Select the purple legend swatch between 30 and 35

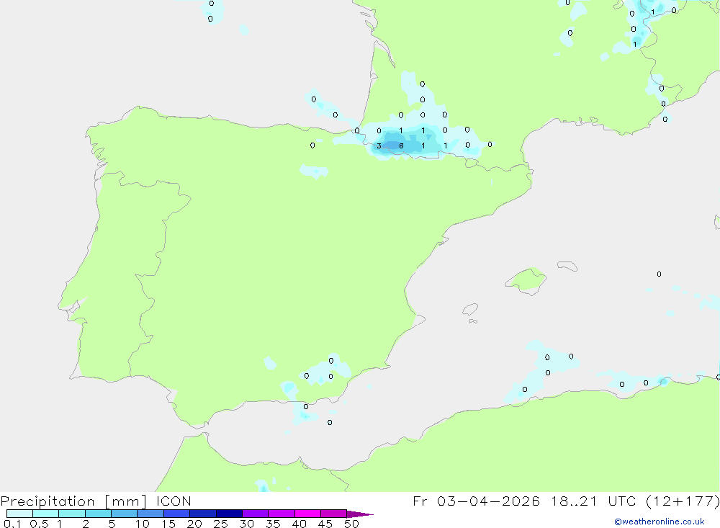tap(255, 514)
